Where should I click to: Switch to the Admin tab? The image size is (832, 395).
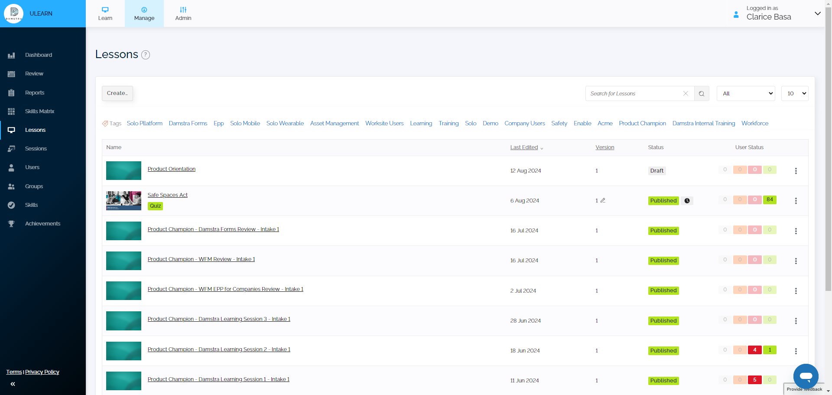tap(183, 13)
